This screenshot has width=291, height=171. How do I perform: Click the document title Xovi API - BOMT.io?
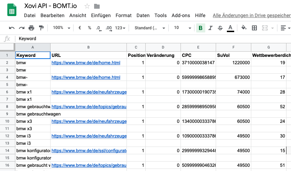coord(51,6)
